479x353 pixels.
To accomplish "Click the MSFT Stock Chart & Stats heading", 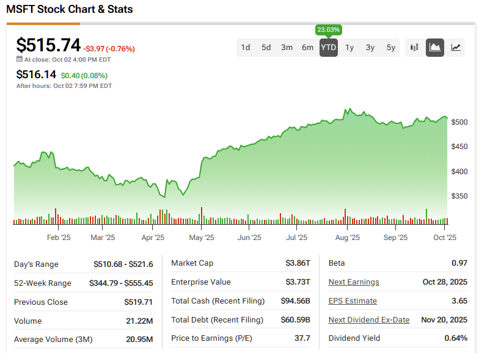I will click(x=70, y=10).
